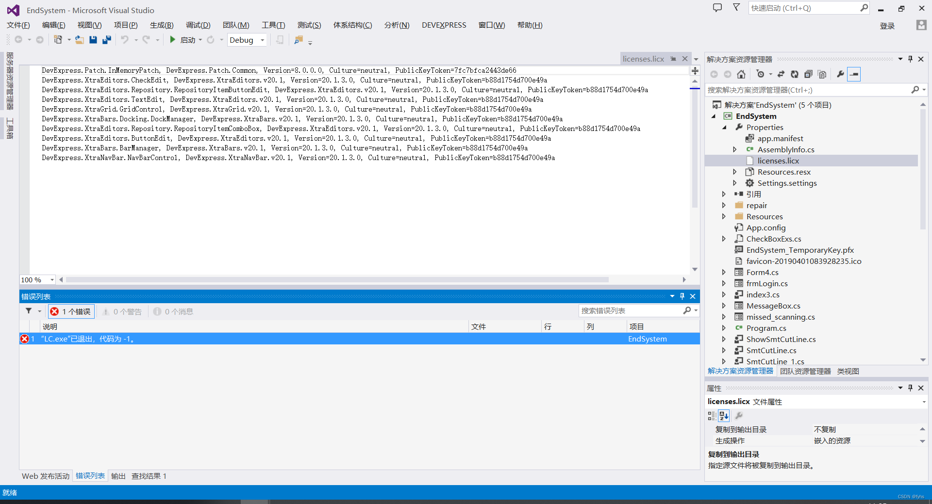Expand the AssemblyInfo.cs node
The image size is (932, 504).
(734, 149)
